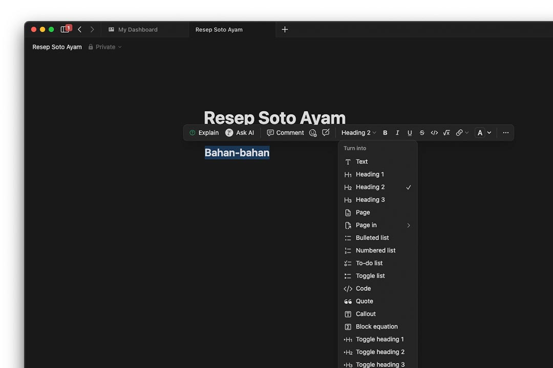Turn block into Toggle list
This screenshot has width=553, height=368.
(x=378, y=275)
